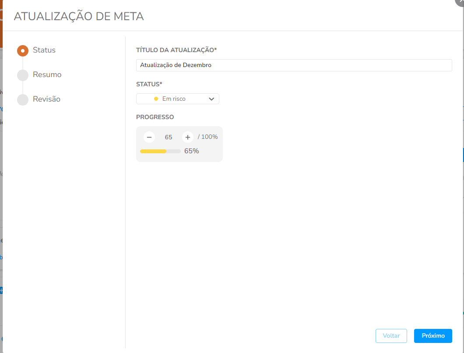Open the Em risco status dropdown
The image size is (464, 353).
(x=178, y=99)
